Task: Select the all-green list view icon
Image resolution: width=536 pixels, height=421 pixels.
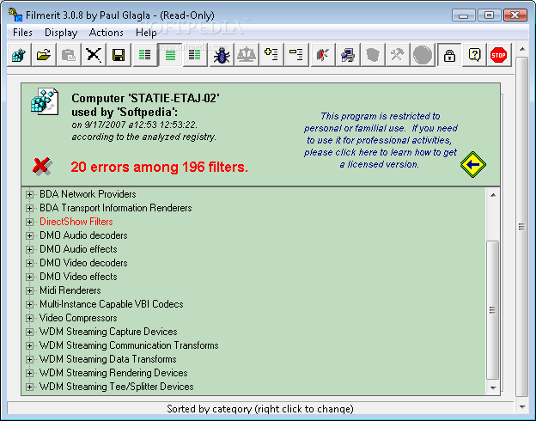Action: (x=170, y=55)
